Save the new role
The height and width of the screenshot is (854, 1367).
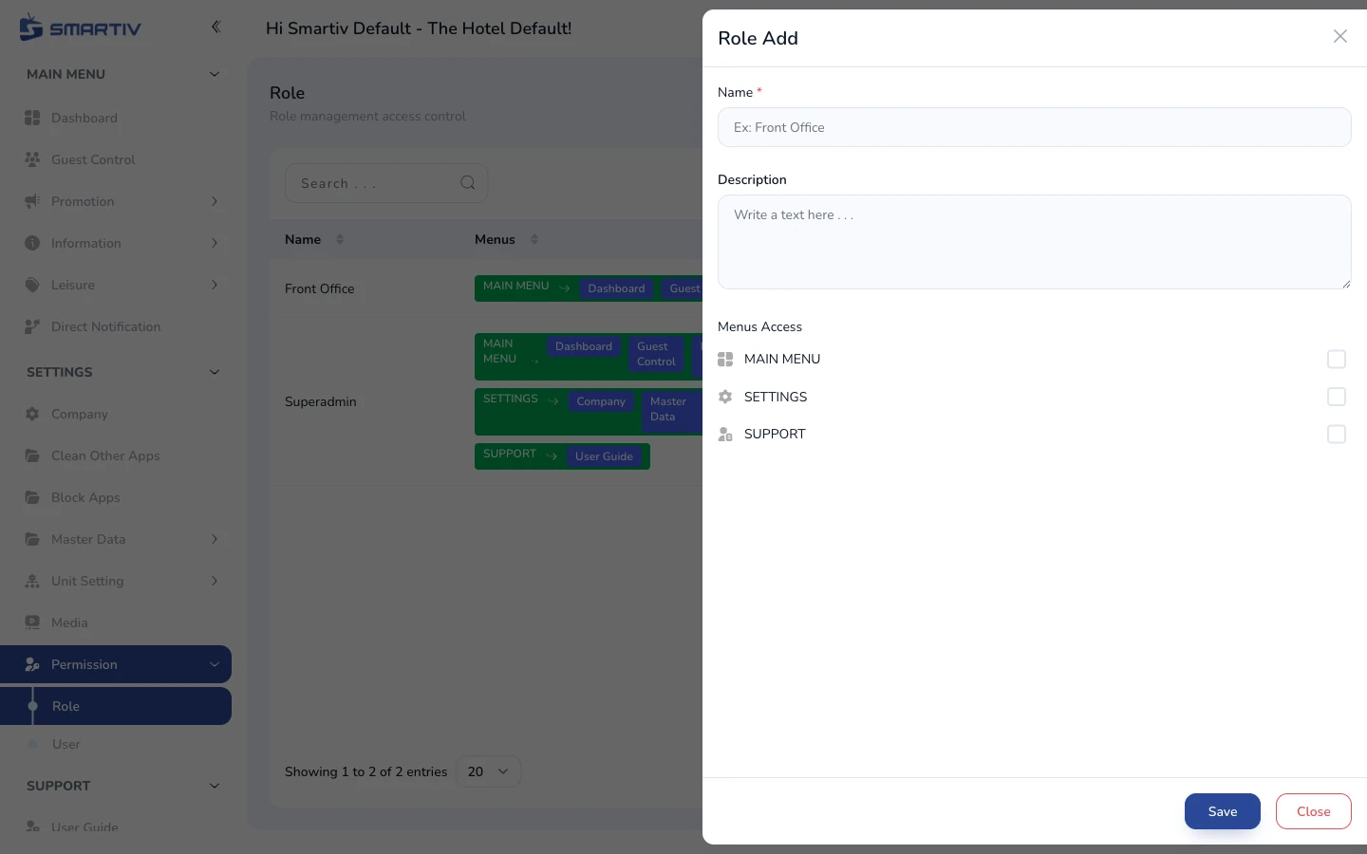point(1223,811)
